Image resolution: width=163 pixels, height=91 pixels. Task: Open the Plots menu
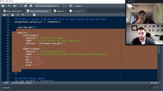point(13,3)
